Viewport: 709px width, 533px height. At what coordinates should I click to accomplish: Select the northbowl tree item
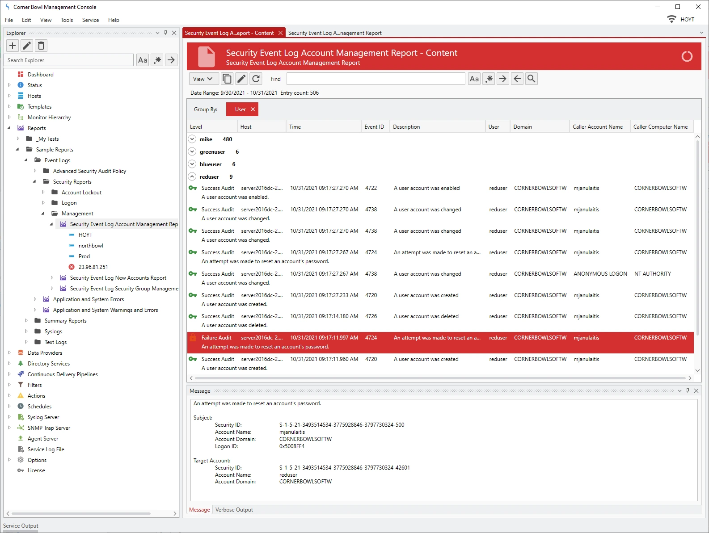coord(91,246)
